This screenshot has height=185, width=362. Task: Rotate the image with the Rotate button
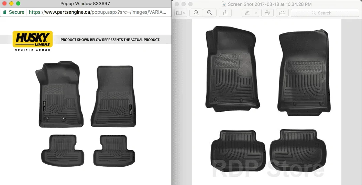pos(267,13)
